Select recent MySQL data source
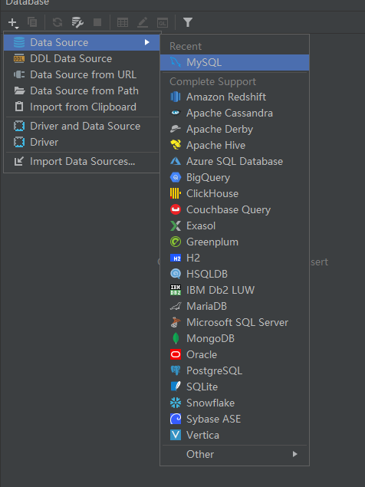Image resolution: width=365 pixels, height=487 pixels. (235, 62)
